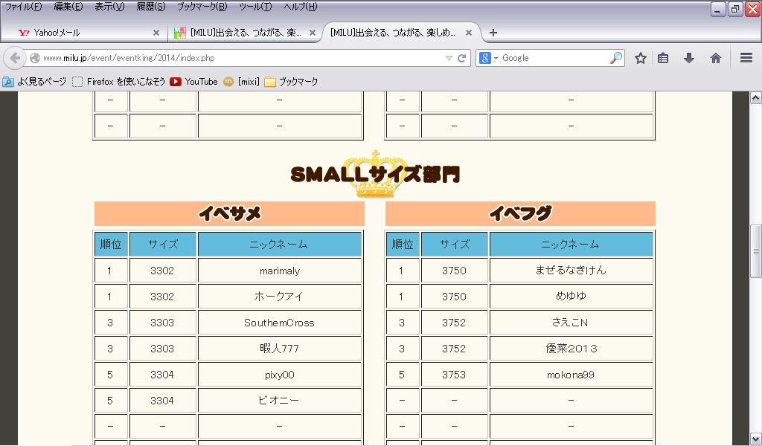
Task: Open the ツール(T) menu
Action: (x=255, y=7)
